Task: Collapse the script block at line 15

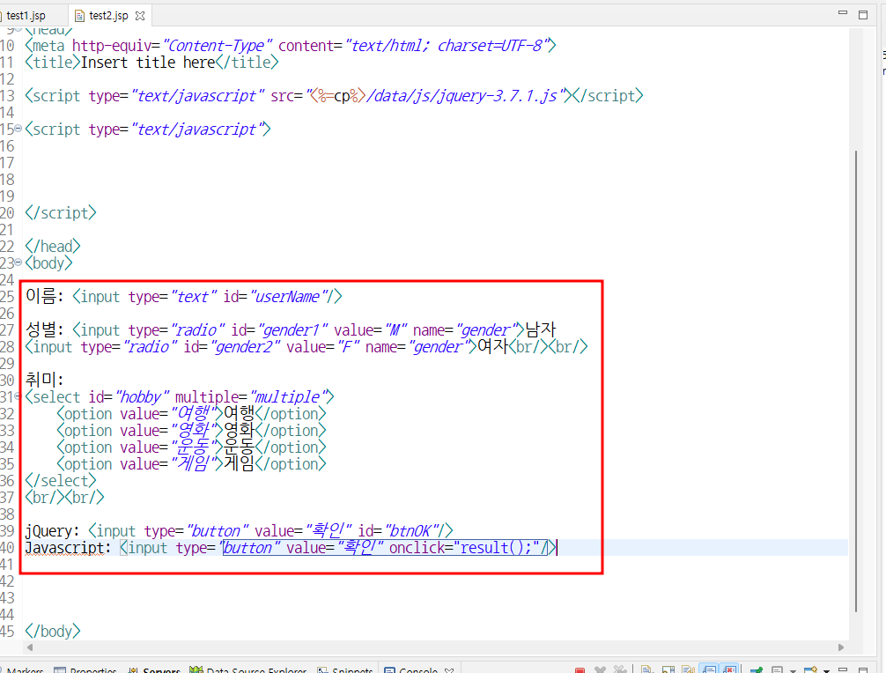Action: click(x=18, y=129)
